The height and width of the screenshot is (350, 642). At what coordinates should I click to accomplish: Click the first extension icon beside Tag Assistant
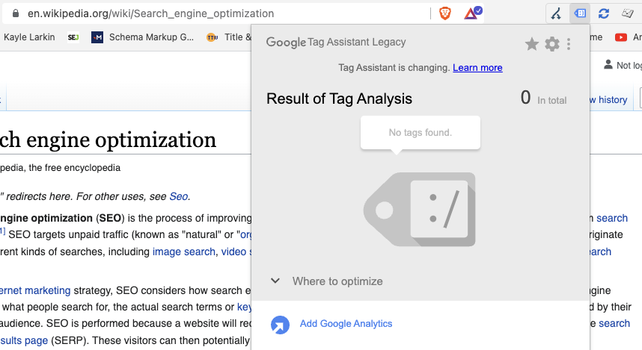coord(556,13)
